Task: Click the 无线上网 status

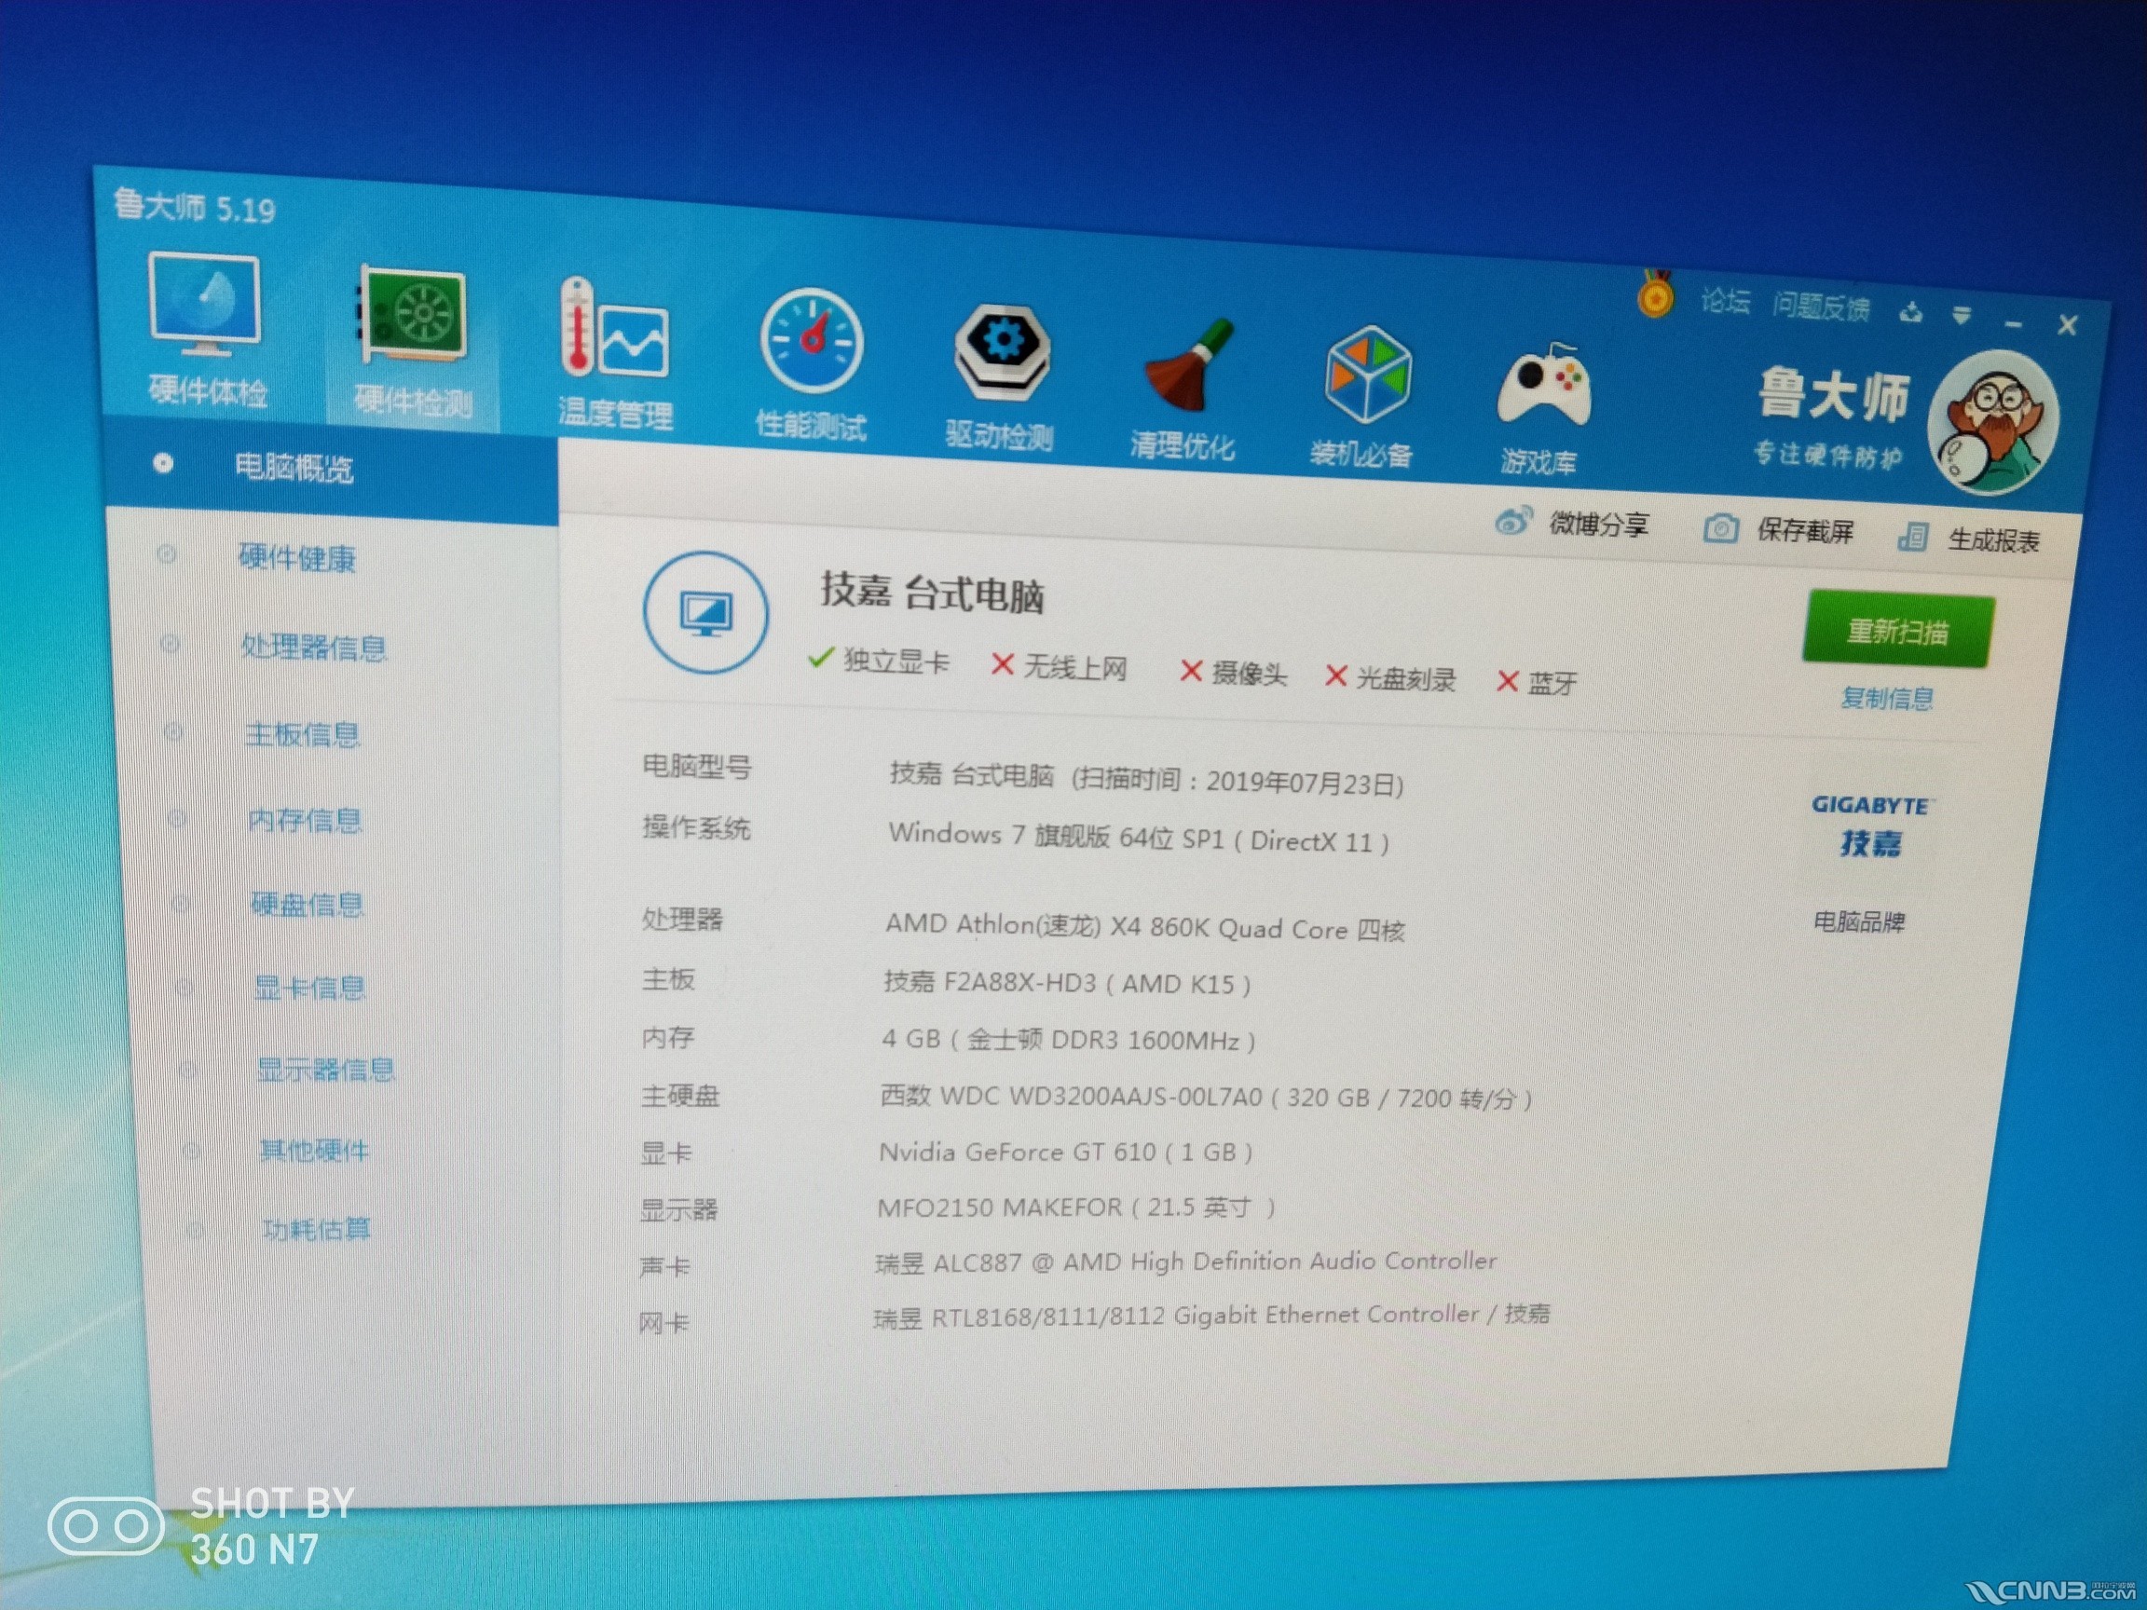Action: pyautogui.click(x=1060, y=667)
